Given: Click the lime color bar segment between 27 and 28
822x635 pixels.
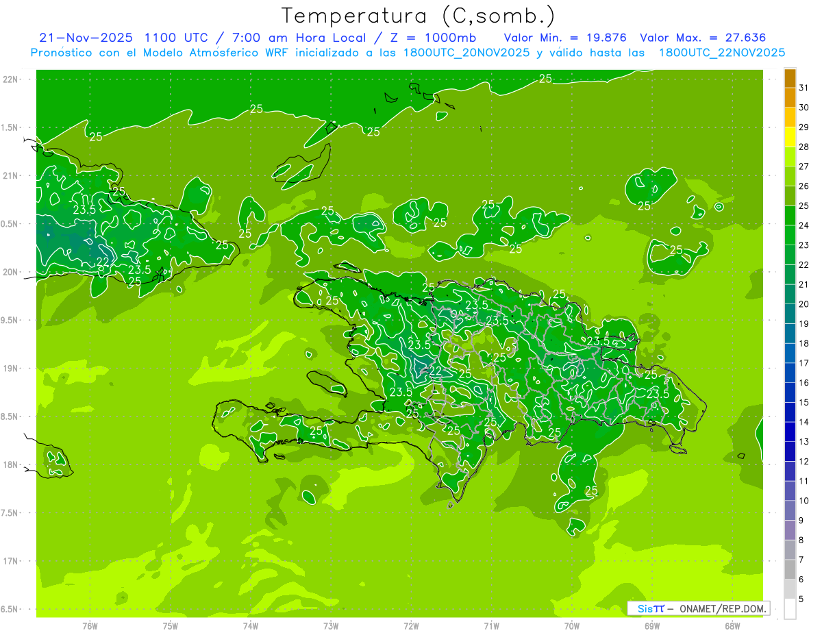Looking at the screenshot, I should pyautogui.click(x=790, y=157).
